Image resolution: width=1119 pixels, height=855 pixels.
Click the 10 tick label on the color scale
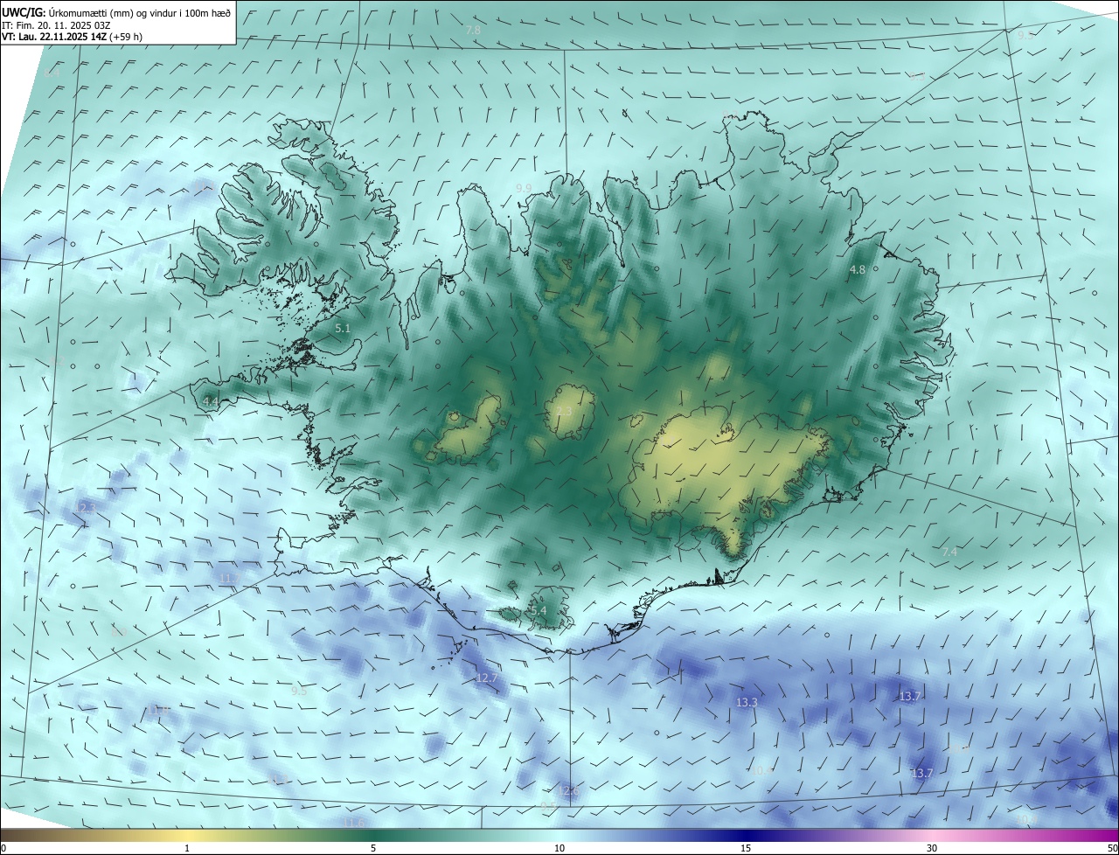pyautogui.click(x=559, y=848)
